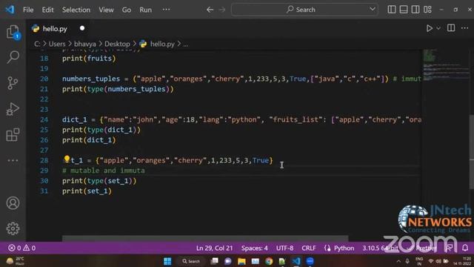Toggle the primary side bar layout

pos(392,10)
